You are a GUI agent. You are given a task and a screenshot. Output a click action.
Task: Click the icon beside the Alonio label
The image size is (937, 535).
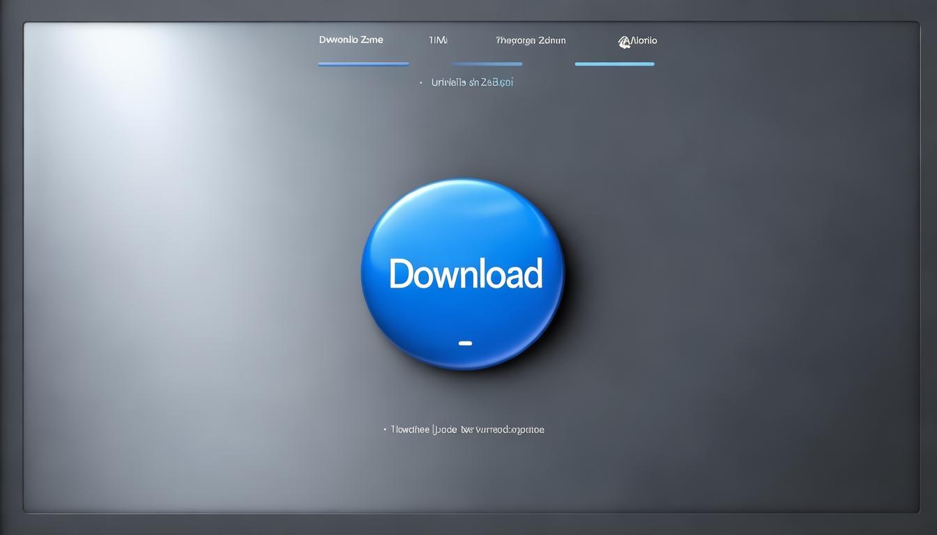point(624,42)
